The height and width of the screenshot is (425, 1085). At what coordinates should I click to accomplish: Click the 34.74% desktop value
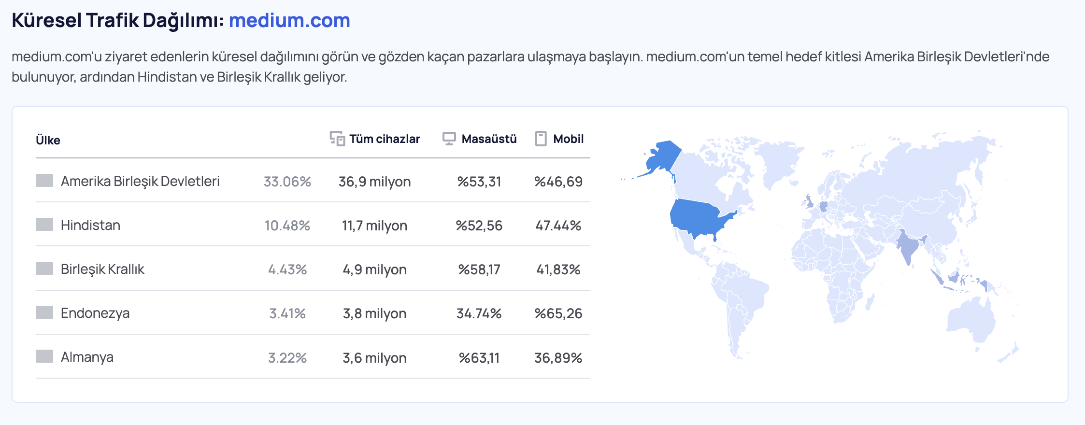click(479, 313)
